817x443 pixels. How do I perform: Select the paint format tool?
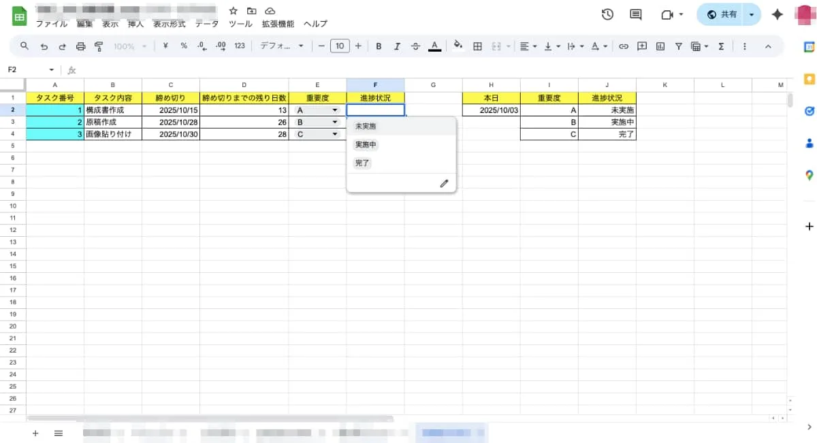99,46
